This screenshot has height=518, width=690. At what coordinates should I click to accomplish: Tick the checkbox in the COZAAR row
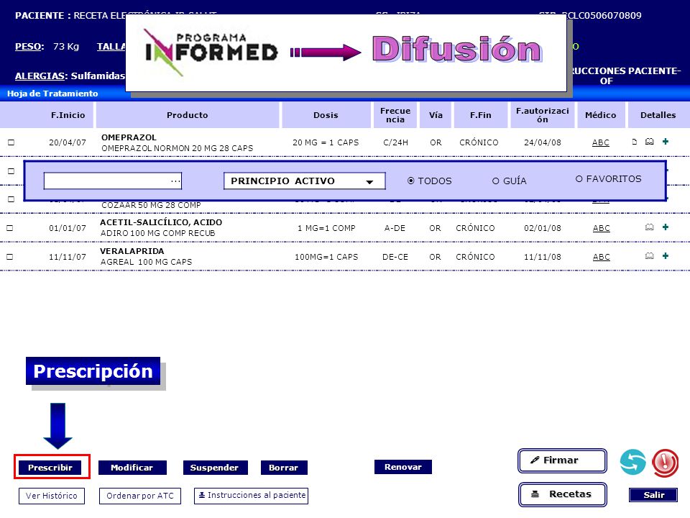(11, 199)
